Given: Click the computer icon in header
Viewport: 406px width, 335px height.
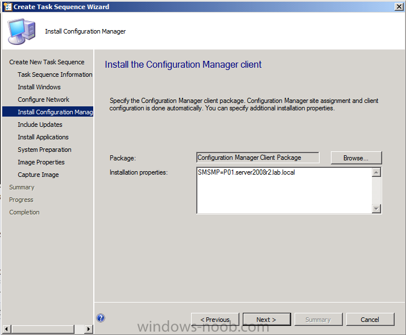Looking at the screenshot, I should (x=22, y=31).
